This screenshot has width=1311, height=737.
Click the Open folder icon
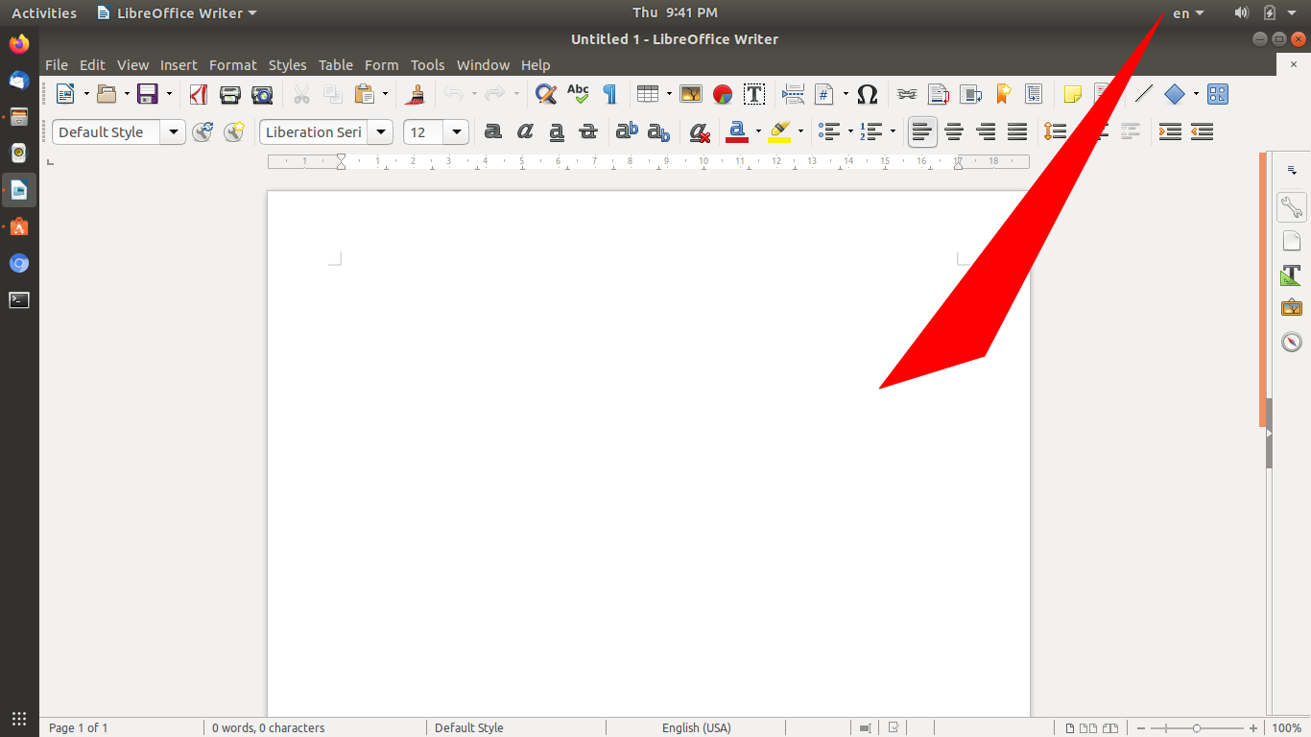pyautogui.click(x=107, y=94)
